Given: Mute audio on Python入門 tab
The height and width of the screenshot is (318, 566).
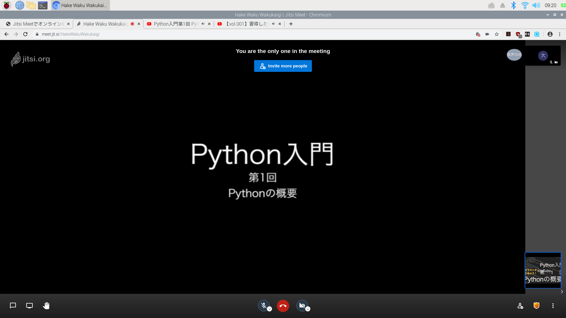Looking at the screenshot, I should coord(203,24).
